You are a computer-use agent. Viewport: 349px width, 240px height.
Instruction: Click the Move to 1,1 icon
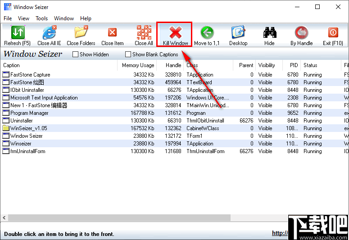coord(207,32)
